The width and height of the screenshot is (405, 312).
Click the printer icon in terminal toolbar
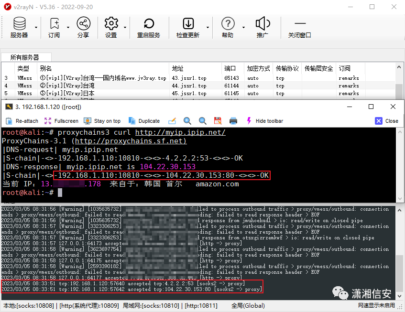point(233,121)
